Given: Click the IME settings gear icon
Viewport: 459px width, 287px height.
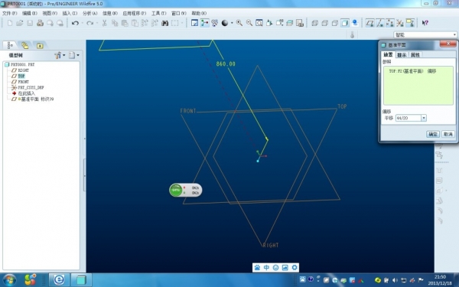Looking at the screenshot, I should pos(295,268).
